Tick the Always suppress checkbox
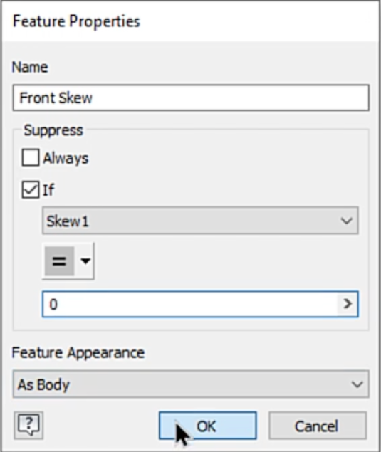Viewport: 381px width, 452px height. (31, 158)
